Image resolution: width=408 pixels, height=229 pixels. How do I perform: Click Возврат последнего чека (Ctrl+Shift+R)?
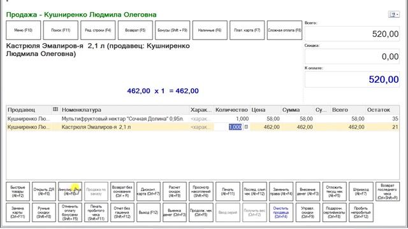point(388,191)
